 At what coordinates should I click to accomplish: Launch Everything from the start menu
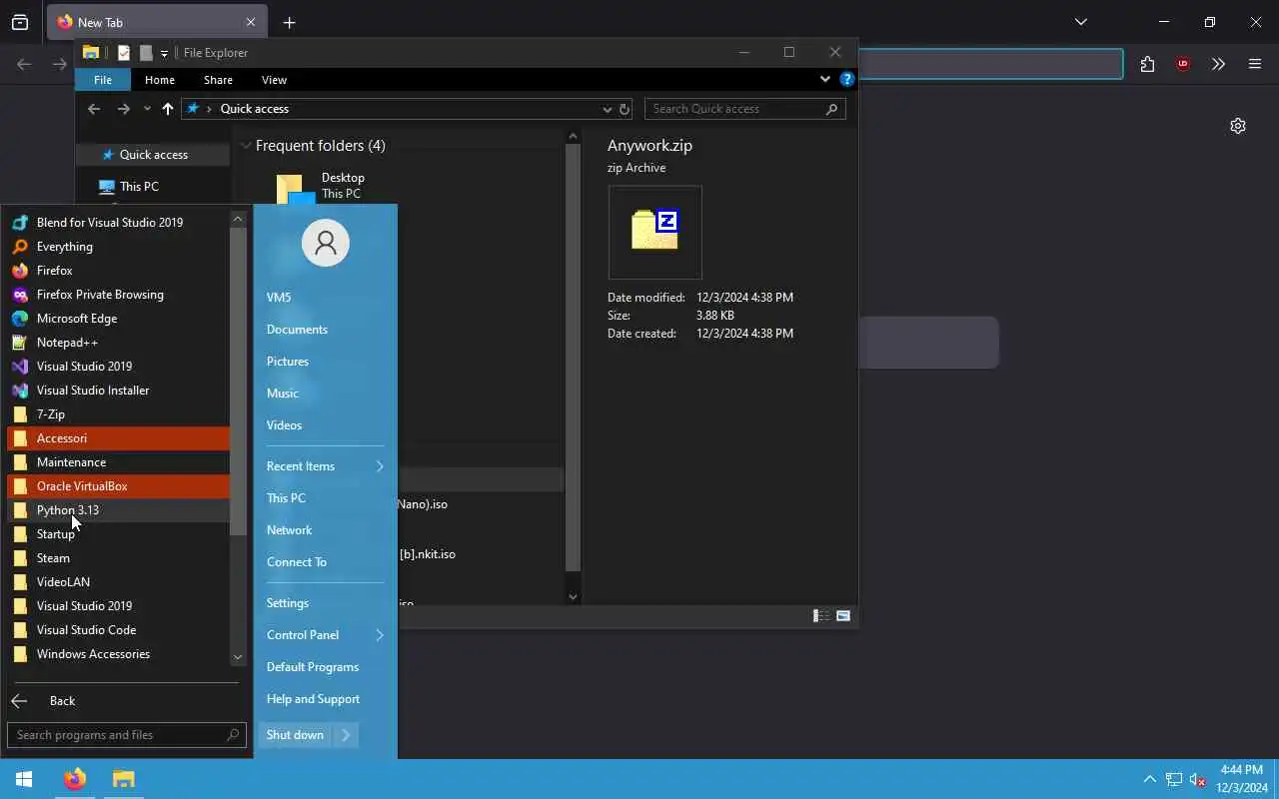coord(118,247)
